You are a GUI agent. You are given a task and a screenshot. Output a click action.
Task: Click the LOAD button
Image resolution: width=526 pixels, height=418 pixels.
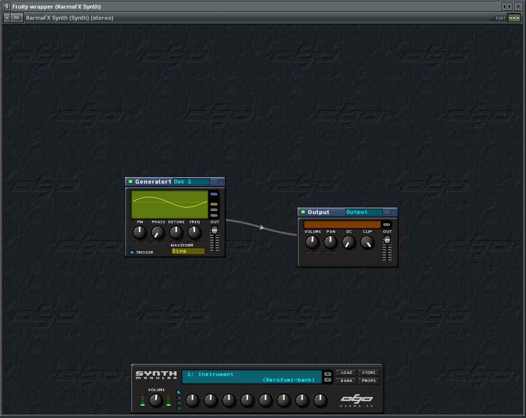coord(347,373)
